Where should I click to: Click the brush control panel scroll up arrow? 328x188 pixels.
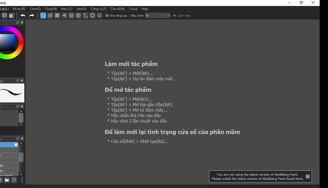(x=21, y=111)
